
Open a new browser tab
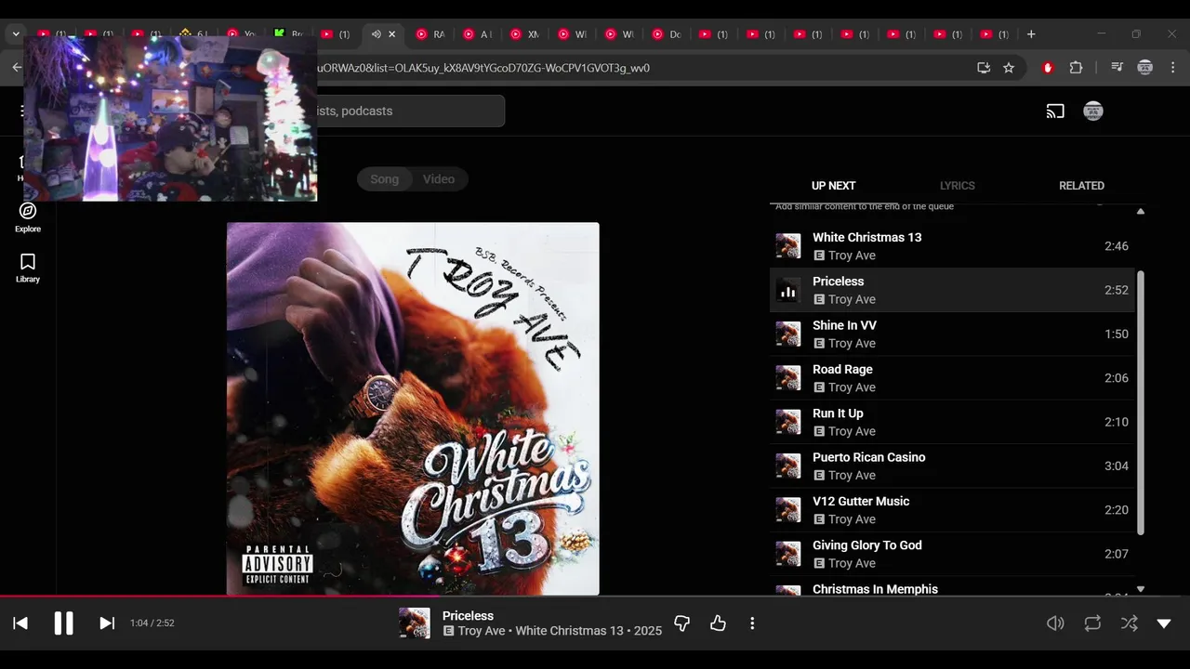point(1031,34)
